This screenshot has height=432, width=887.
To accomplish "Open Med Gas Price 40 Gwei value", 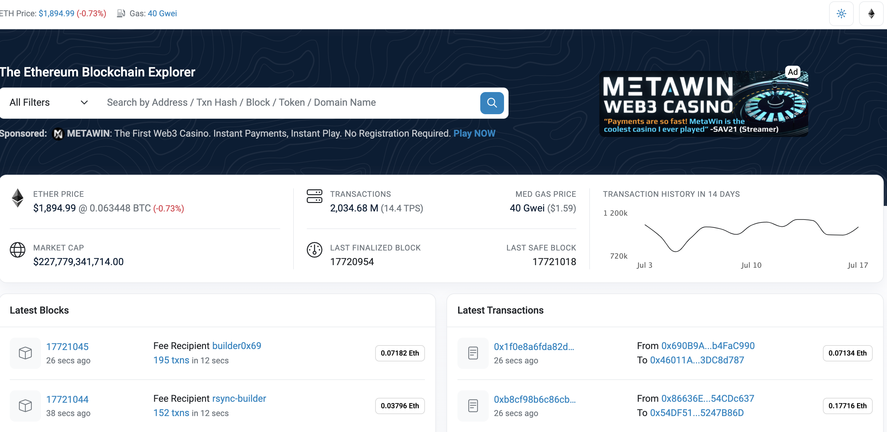I will tap(527, 208).
